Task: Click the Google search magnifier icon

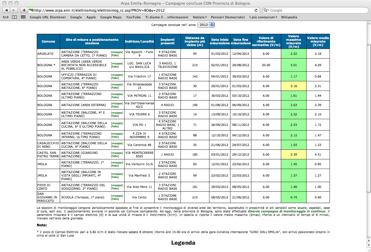Action: click(266, 10)
